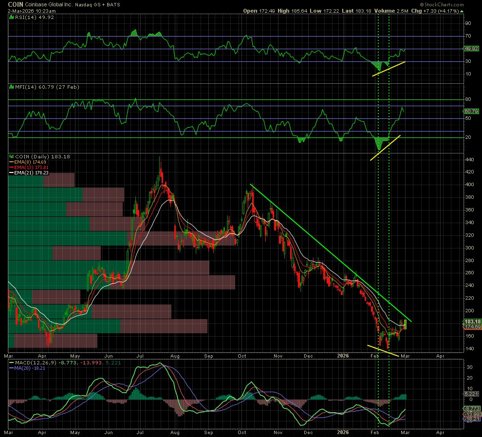Screen dimensions: 482x437
Task: Click the 'Nasdaq GS + BATS' exchange label
Action: (x=97, y=5)
